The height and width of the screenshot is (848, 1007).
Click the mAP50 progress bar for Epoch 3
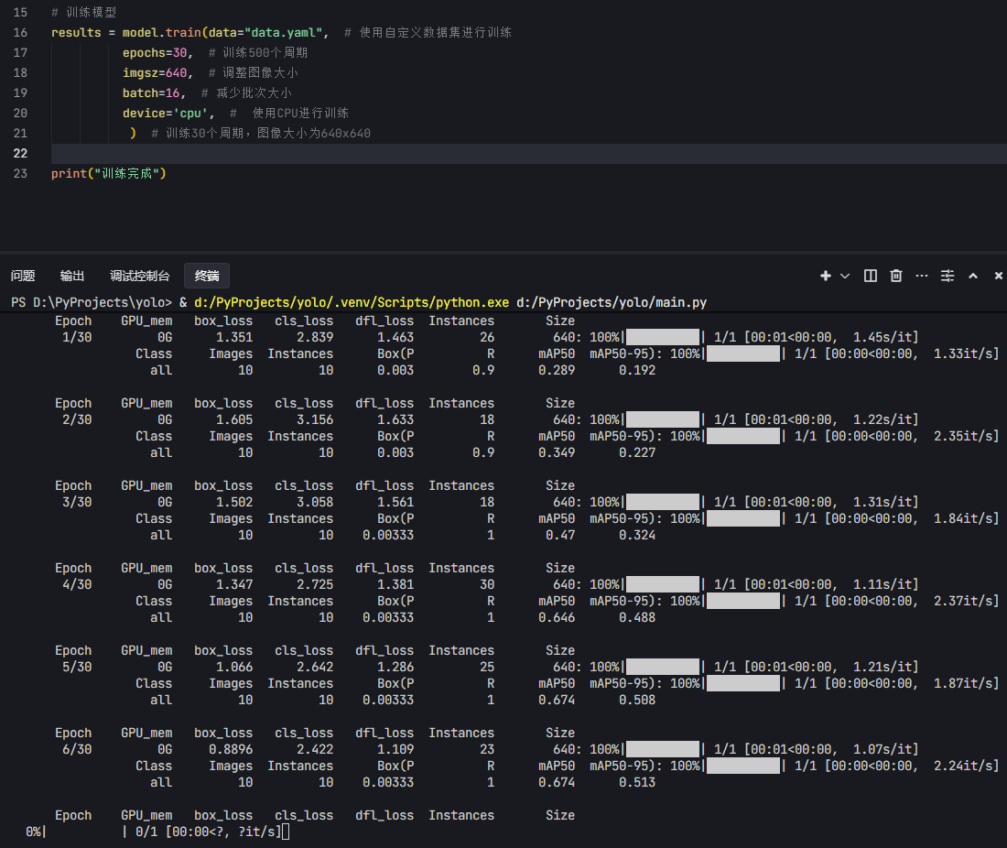click(x=743, y=518)
